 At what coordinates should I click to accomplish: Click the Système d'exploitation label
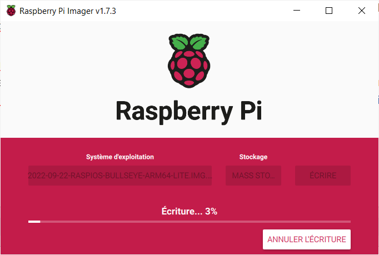[x=120, y=157]
